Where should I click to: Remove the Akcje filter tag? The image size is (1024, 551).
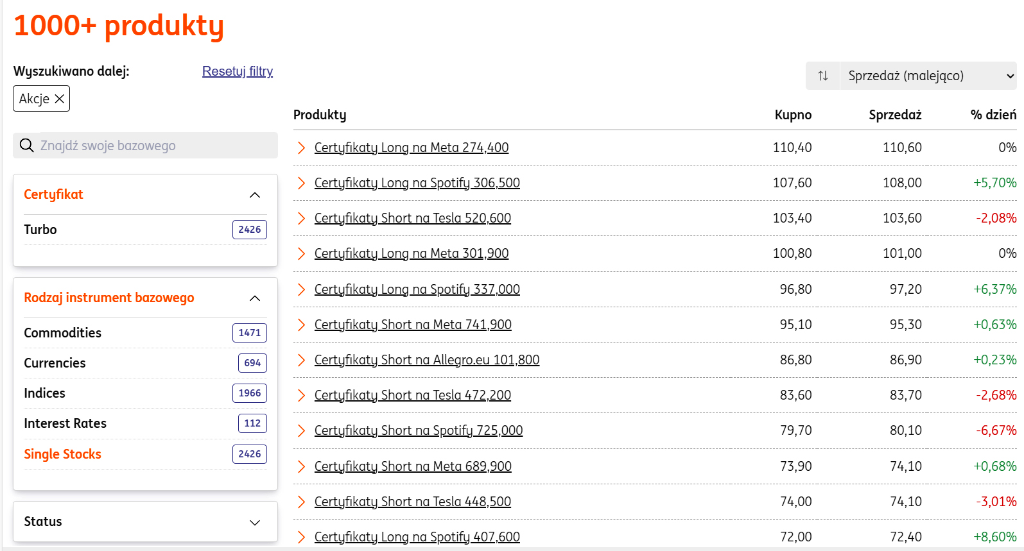(x=60, y=99)
